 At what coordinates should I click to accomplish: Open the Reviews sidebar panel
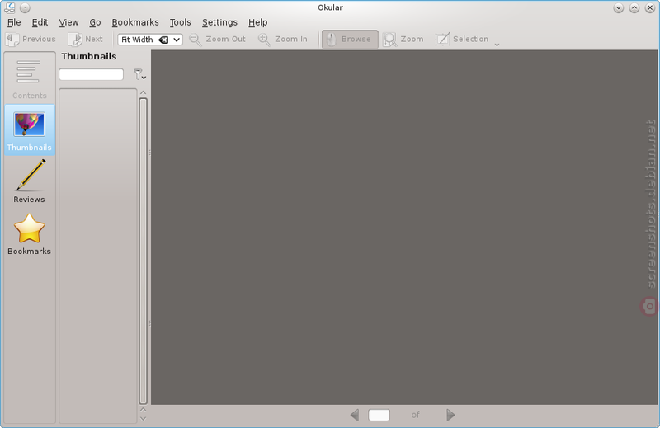pos(30,181)
